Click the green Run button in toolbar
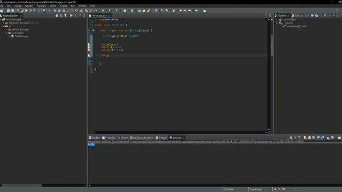The image size is (342, 192). click(103, 11)
